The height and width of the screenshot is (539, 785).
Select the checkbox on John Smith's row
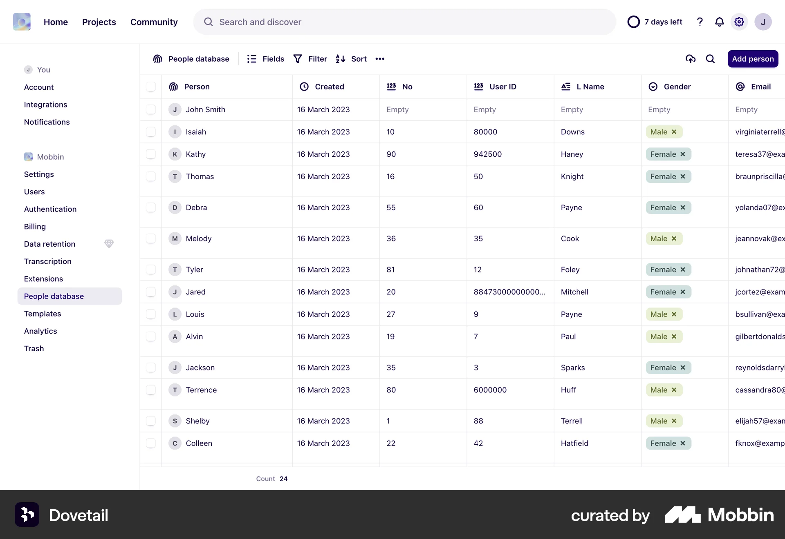click(x=151, y=109)
